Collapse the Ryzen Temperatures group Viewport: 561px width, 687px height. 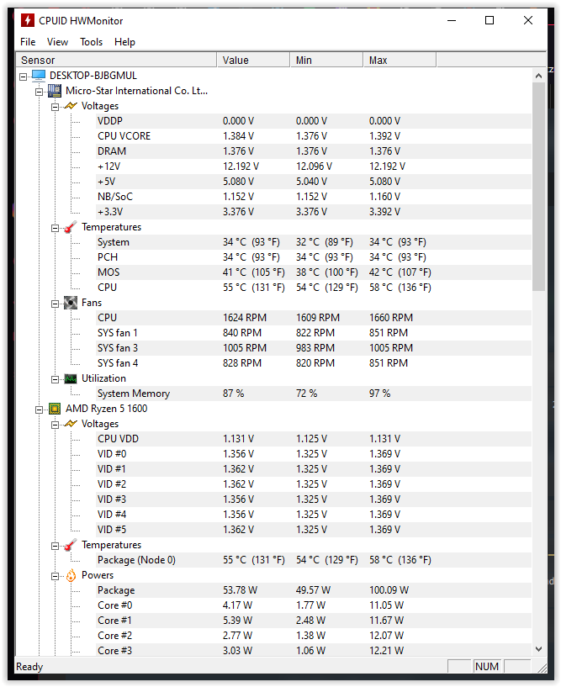[55, 546]
